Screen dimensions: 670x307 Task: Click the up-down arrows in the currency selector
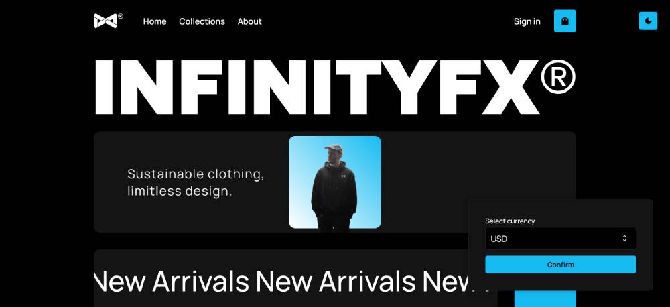[624, 239]
